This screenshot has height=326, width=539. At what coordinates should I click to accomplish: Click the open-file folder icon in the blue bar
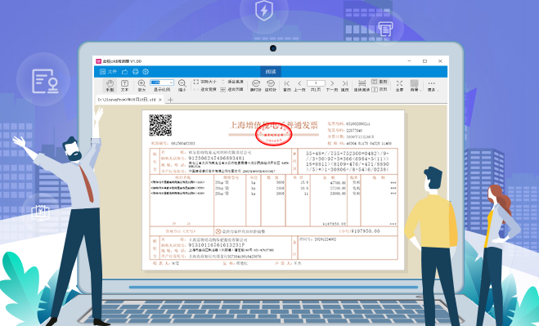tap(125, 72)
